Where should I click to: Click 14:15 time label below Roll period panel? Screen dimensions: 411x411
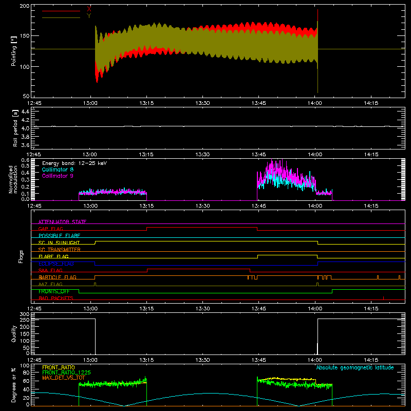tap(371, 155)
